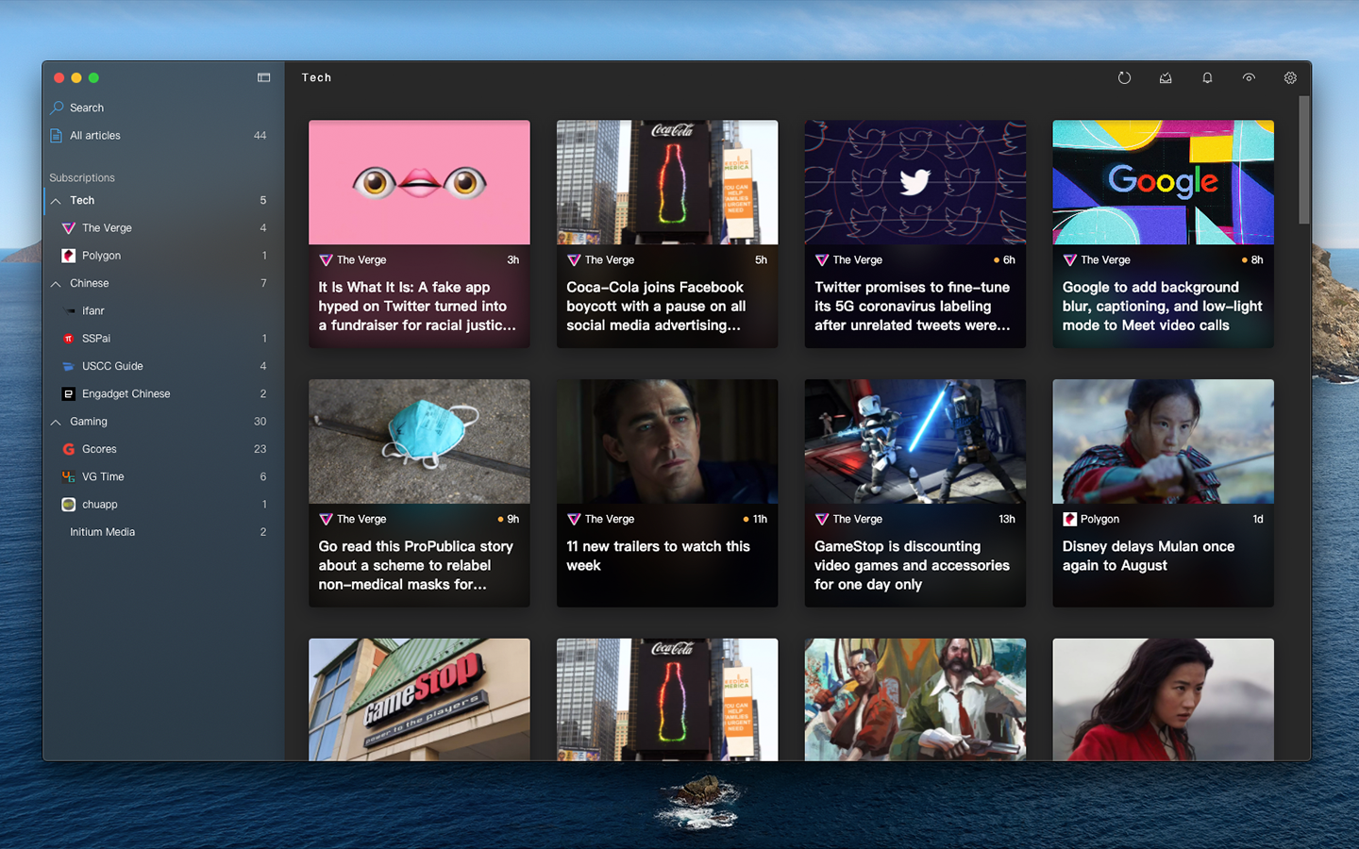Click the refresh feeds icon
The image size is (1359, 849).
[x=1124, y=78]
